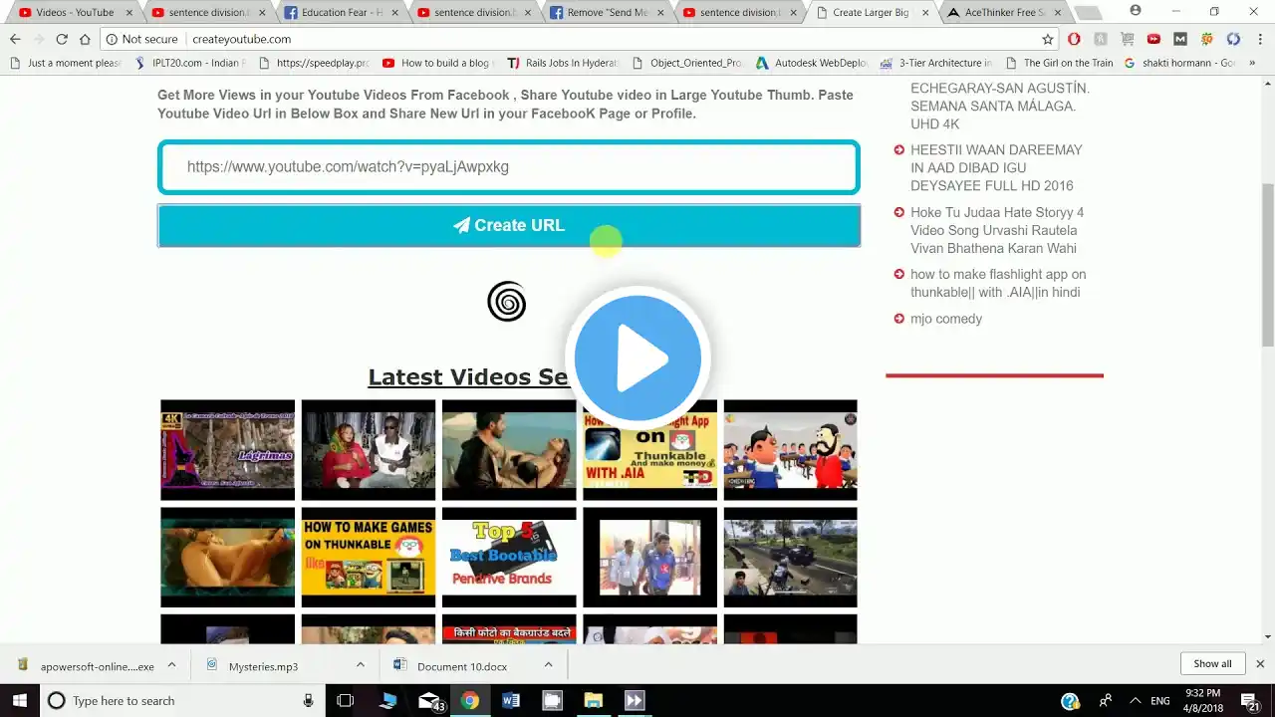Click the YouTube video URL input box
The image size is (1275, 717).
508,167
